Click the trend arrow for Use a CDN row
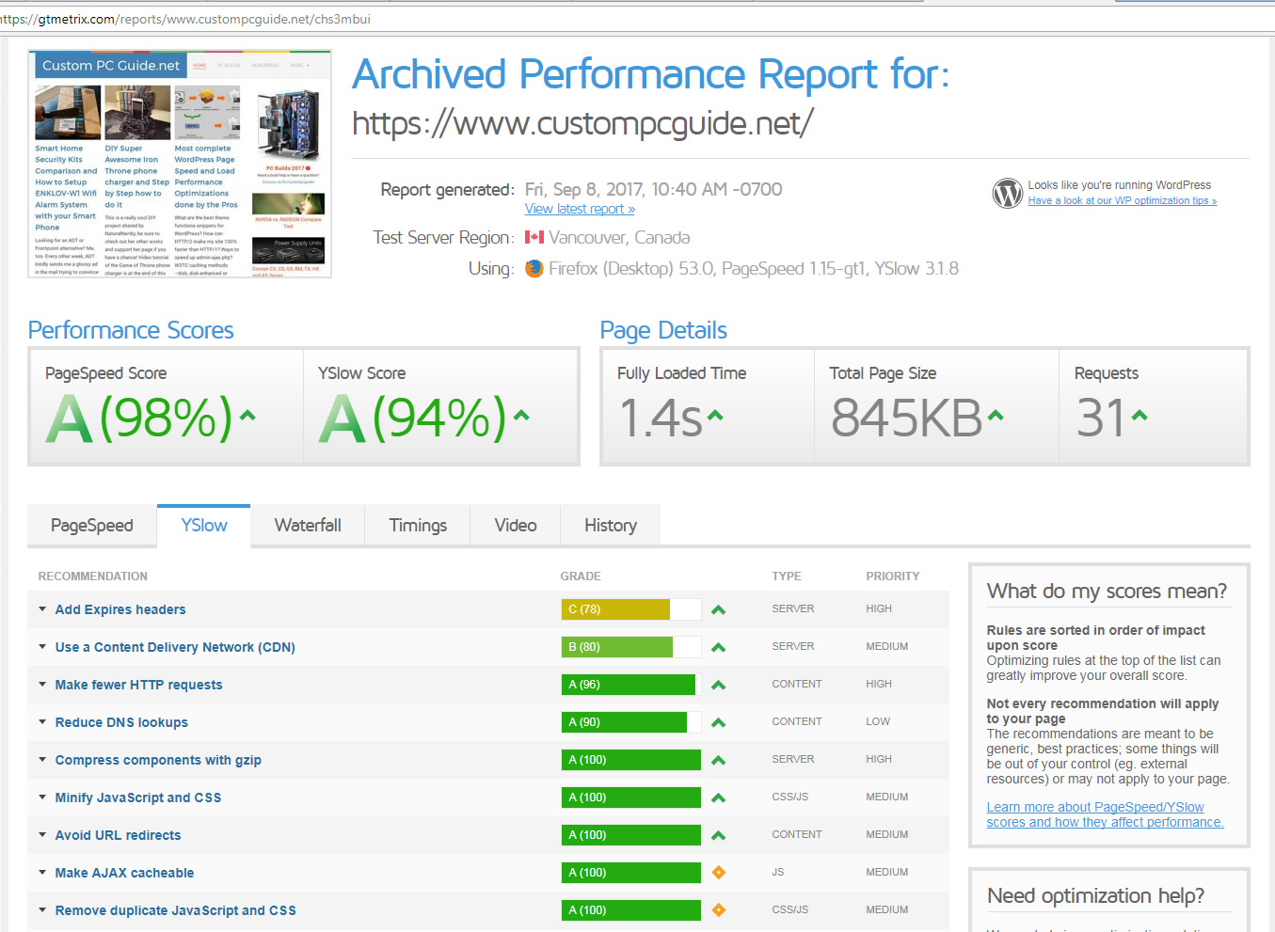1275x932 pixels. [719, 647]
